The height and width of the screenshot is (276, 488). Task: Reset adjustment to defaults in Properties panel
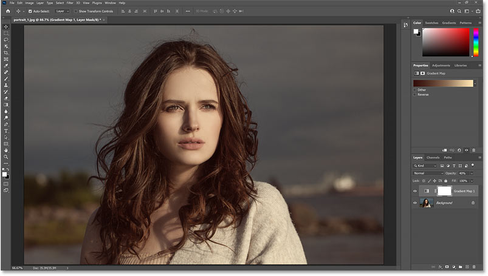point(459,150)
